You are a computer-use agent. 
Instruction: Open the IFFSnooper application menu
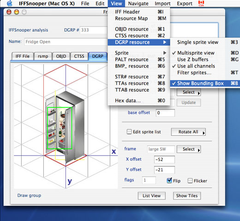coord(47,3)
